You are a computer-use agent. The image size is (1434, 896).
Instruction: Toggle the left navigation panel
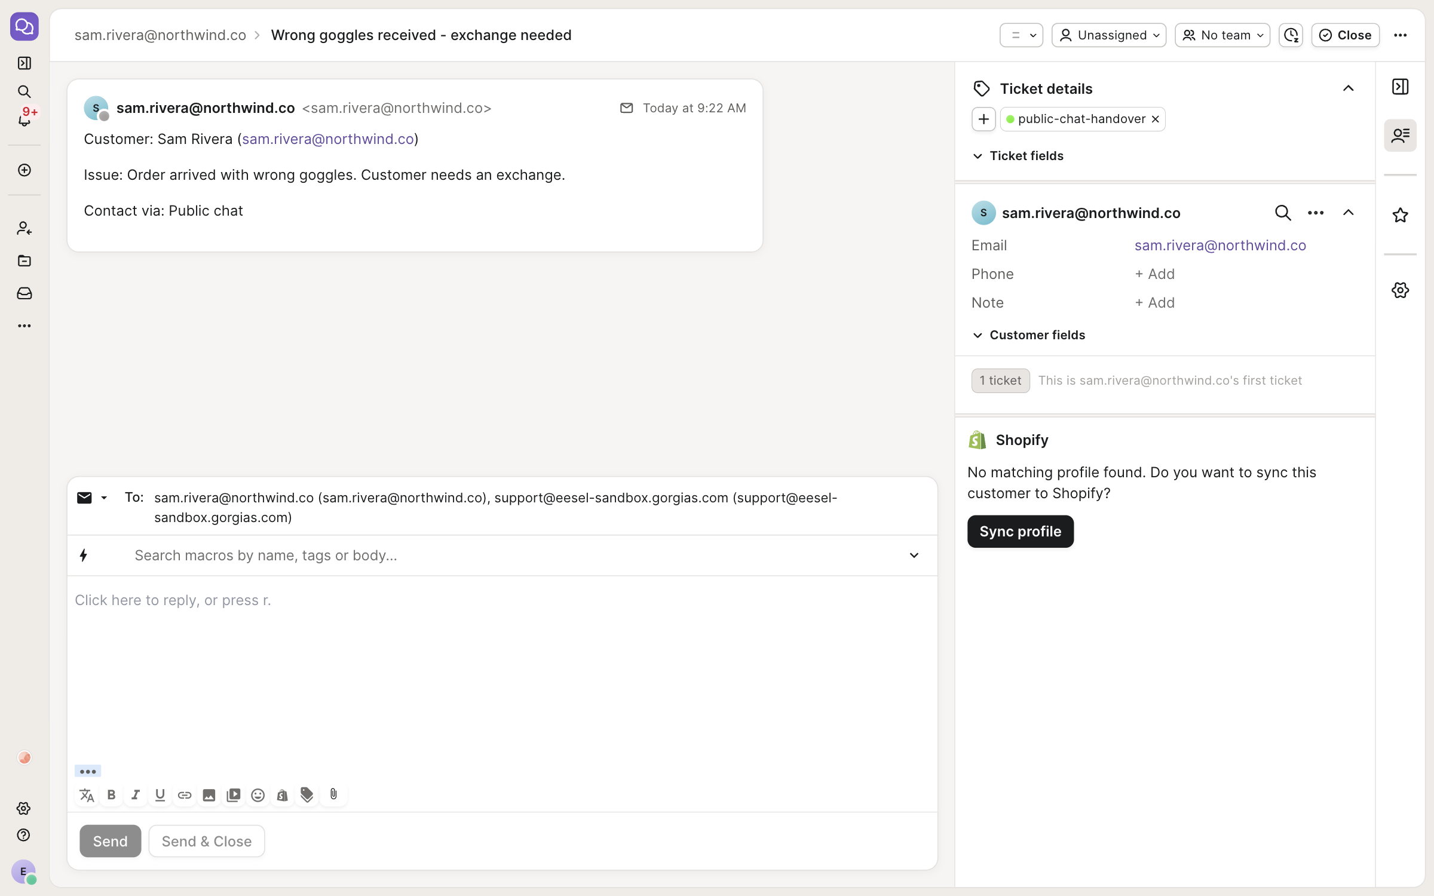pyautogui.click(x=24, y=63)
